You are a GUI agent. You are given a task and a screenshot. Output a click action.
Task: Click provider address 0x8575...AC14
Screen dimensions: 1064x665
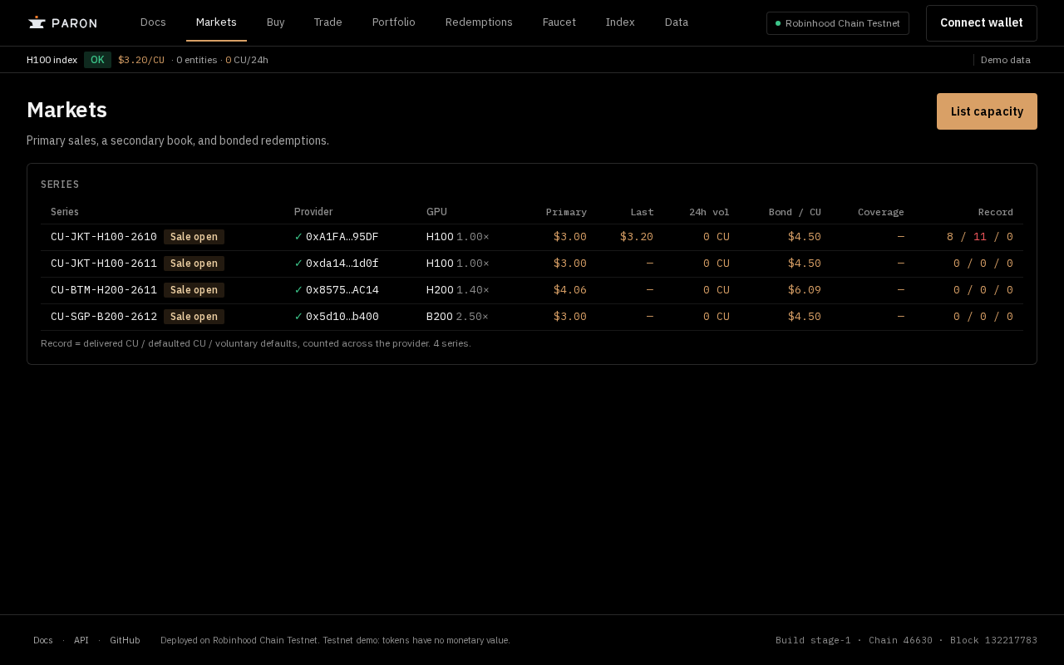(342, 290)
